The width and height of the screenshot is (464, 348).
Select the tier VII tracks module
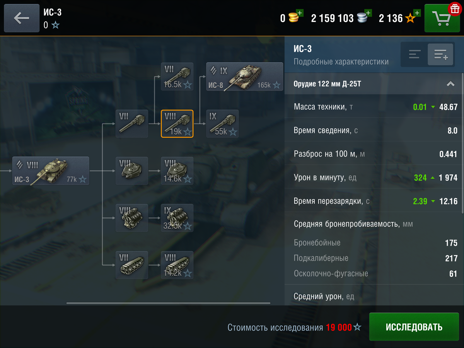click(132, 265)
